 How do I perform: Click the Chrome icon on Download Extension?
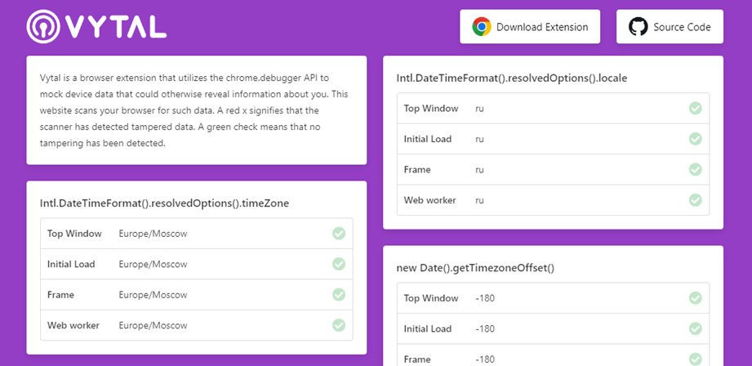(x=481, y=27)
